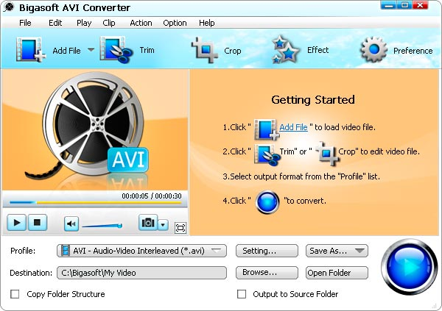This screenshot has height=311, width=442.
Task: Click the Browse... button
Action: (267, 273)
